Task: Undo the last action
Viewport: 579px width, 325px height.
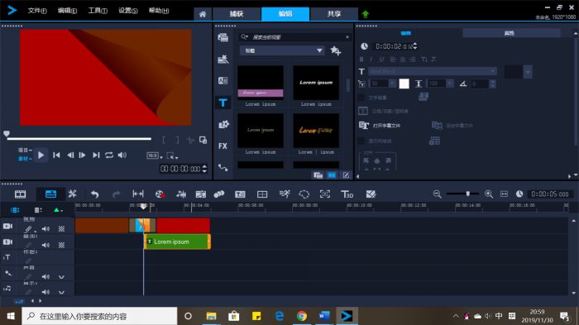Action: tap(94, 194)
